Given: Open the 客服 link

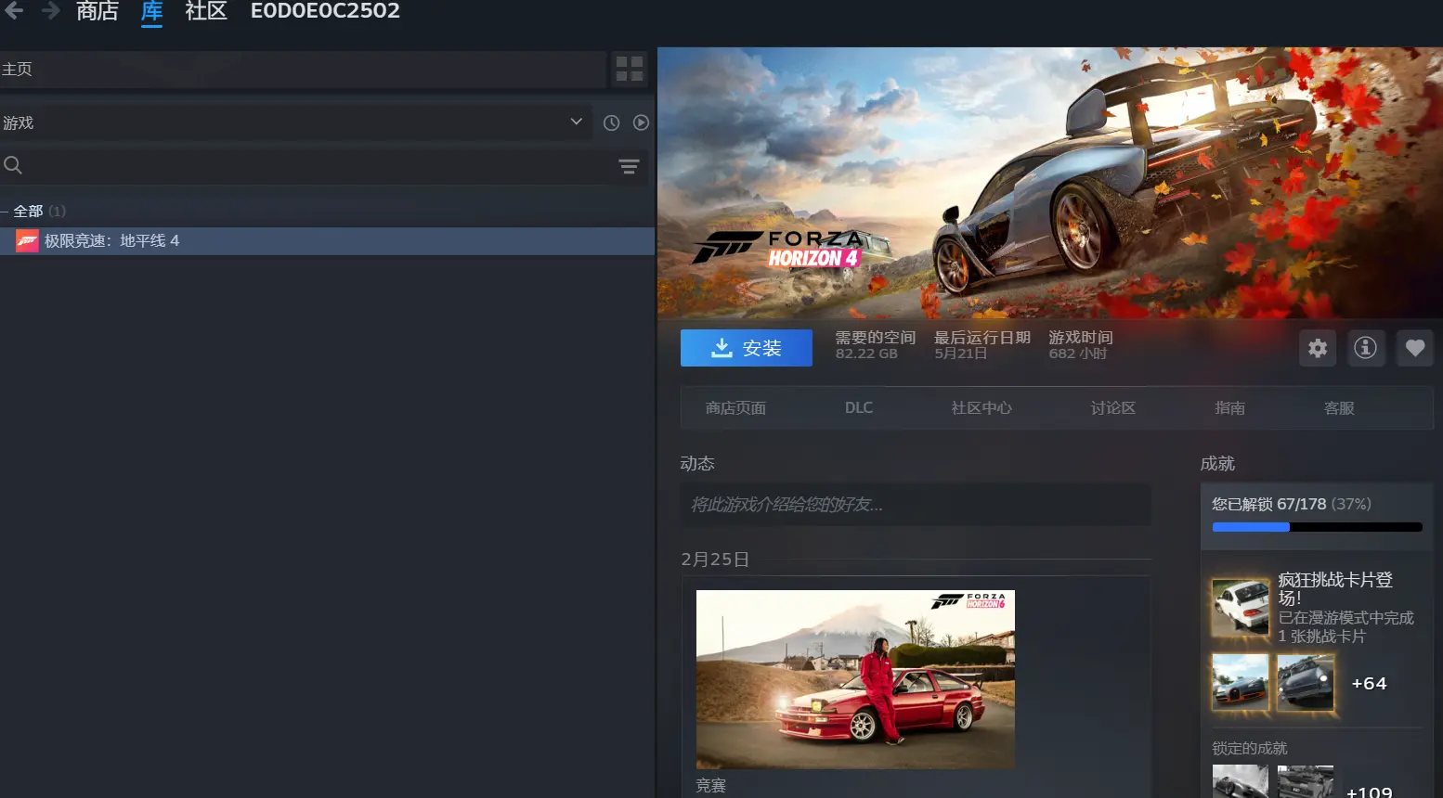Looking at the screenshot, I should [1339, 408].
